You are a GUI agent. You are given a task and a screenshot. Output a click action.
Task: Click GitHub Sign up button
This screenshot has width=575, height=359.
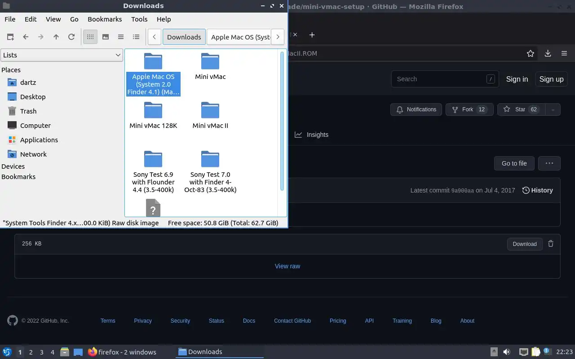tap(551, 79)
